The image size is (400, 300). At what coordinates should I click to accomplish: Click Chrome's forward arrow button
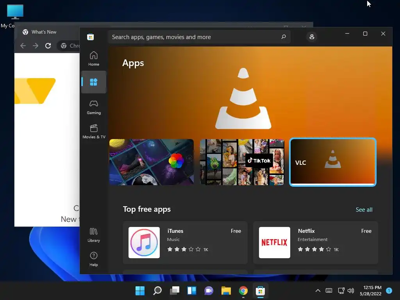[x=36, y=46]
